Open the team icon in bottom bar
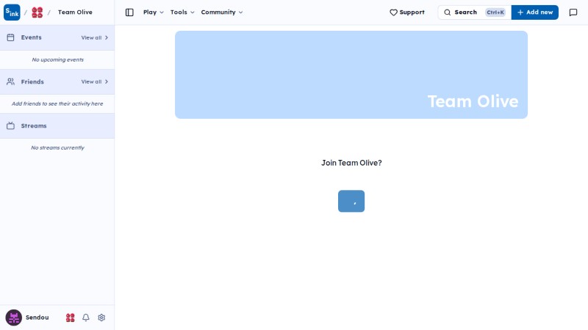Screen dimensions: 588x330 70,318
